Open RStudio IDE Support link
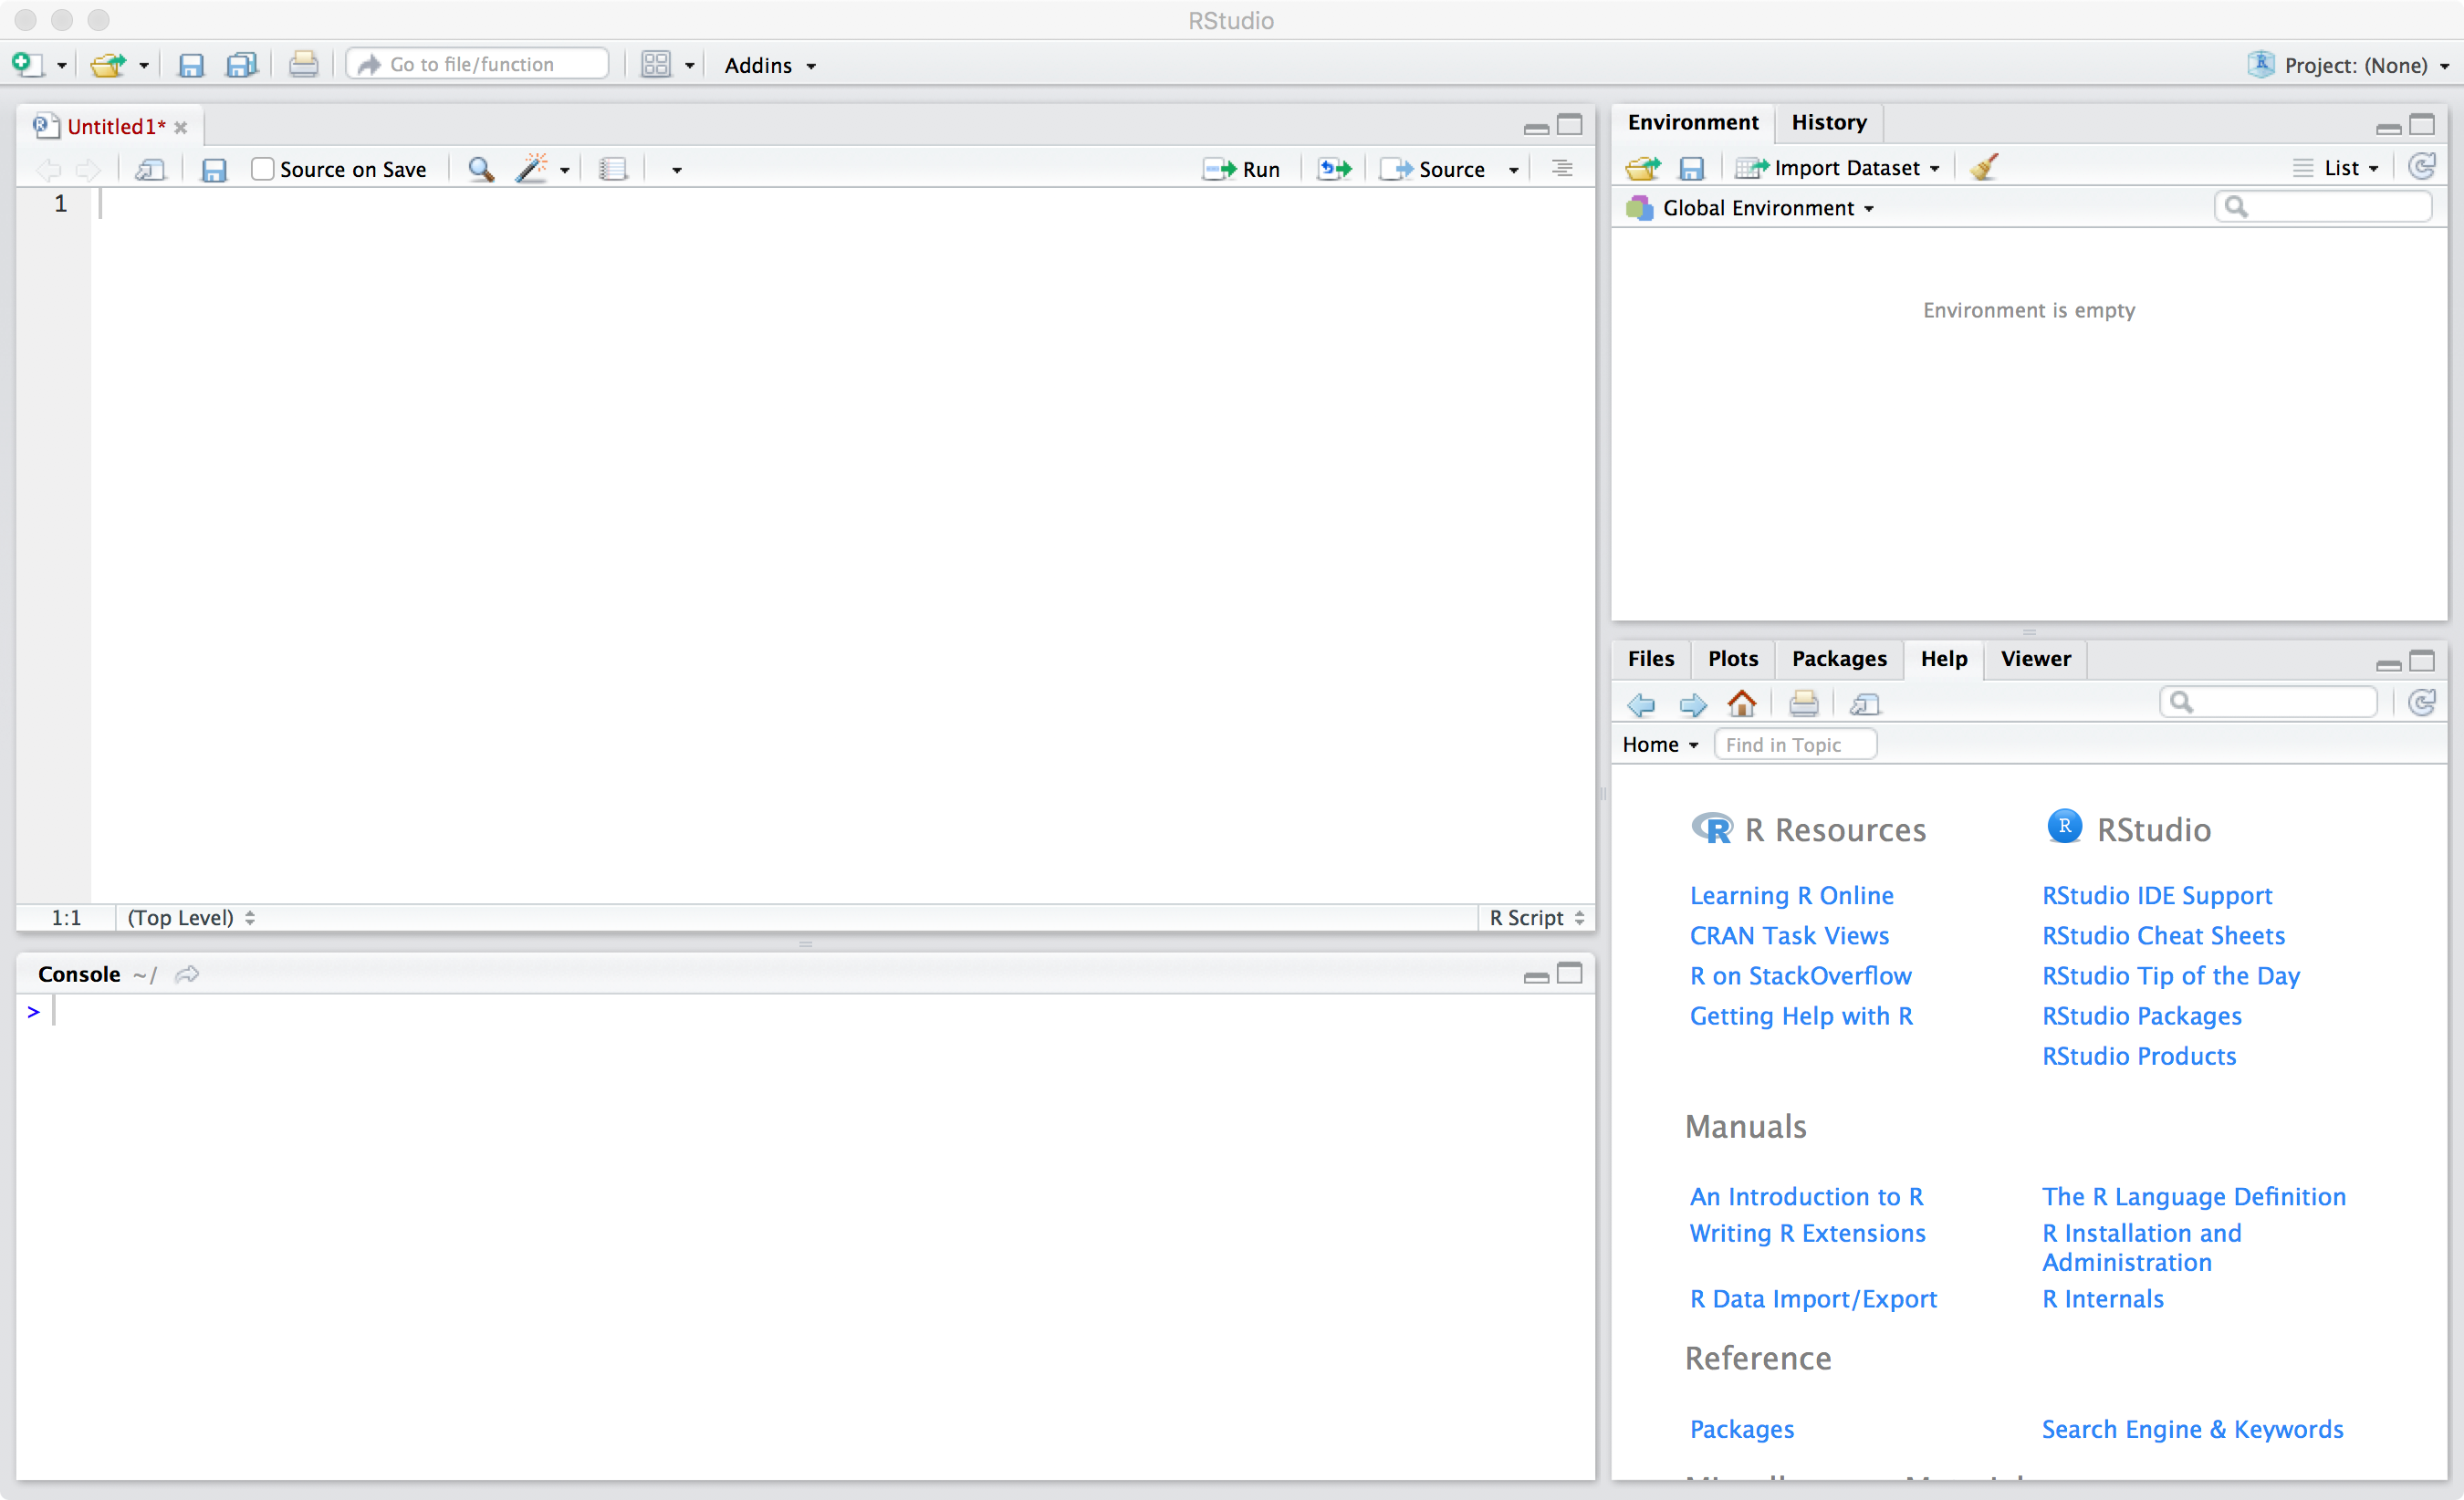2464x1500 pixels. tap(2157, 895)
